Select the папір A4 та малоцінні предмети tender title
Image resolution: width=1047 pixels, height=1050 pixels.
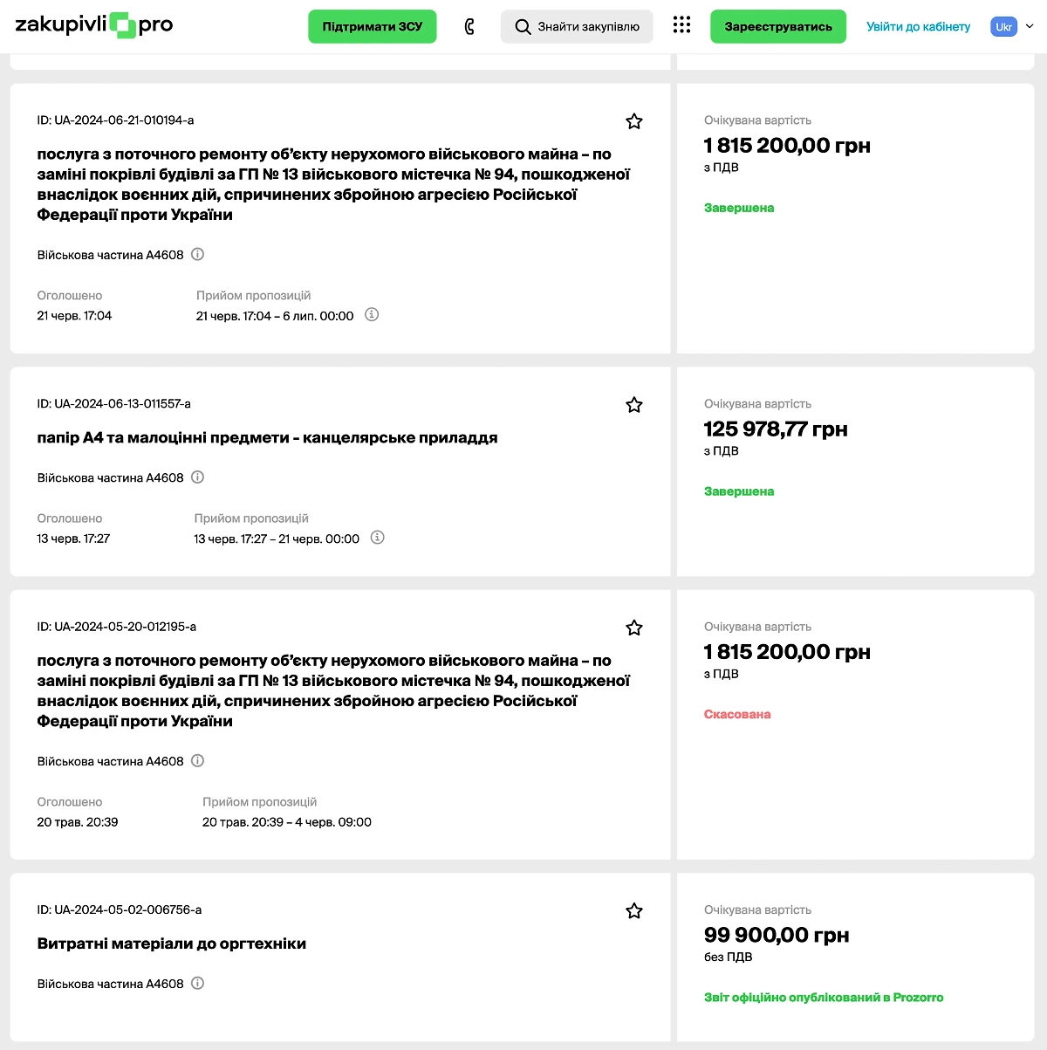pyautogui.click(x=267, y=437)
